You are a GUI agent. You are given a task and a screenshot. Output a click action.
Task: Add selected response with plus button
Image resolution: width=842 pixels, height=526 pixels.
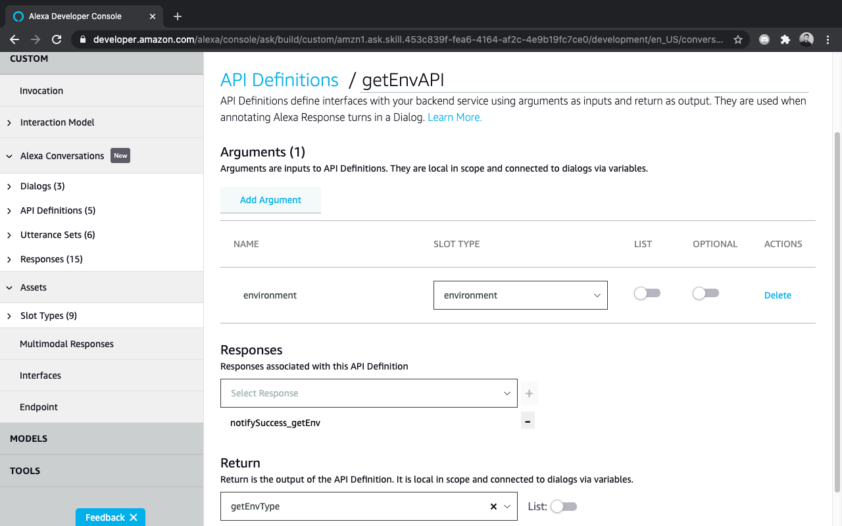(x=529, y=393)
